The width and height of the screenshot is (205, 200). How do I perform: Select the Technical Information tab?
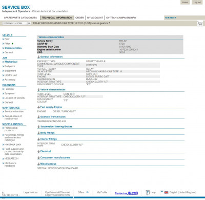[x=57, y=17]
